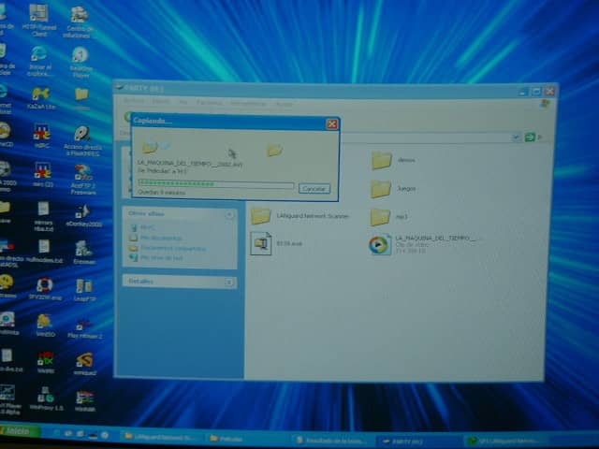This screenshot has height=449, width=599.
Task: Select the LA_MAQUINA_DEL_TIEMPO video file in Explorer
Action: tap(379, 245)
